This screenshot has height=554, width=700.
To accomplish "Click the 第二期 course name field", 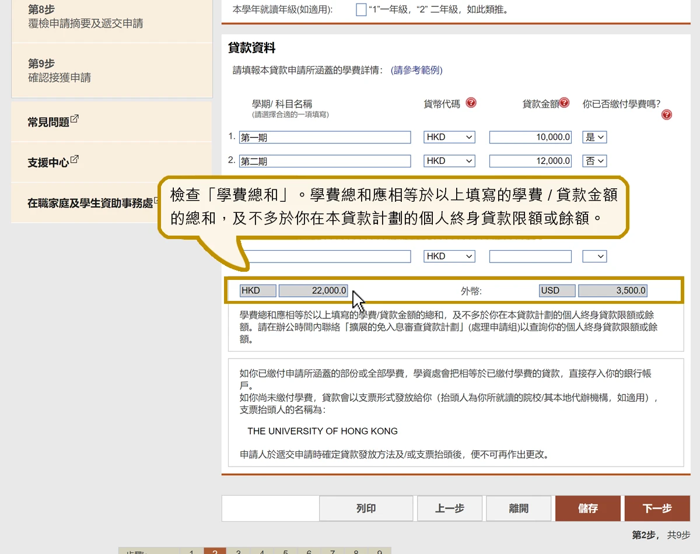I will click(x=325, y=161).
